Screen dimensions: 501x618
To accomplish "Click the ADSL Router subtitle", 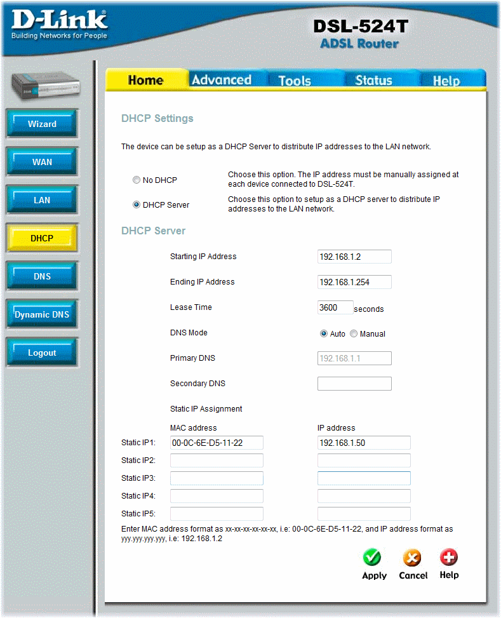I will (359, 44).
